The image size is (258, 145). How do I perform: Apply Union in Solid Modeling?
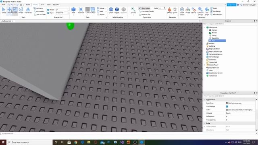pyautogui.click(x=111, y=10)
